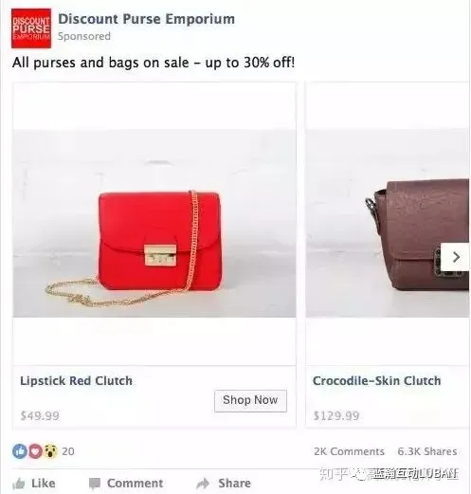Click the brown crocodile-skin clutch image
The height and width of the screenshot is (494, 471).
coord(388,223)
